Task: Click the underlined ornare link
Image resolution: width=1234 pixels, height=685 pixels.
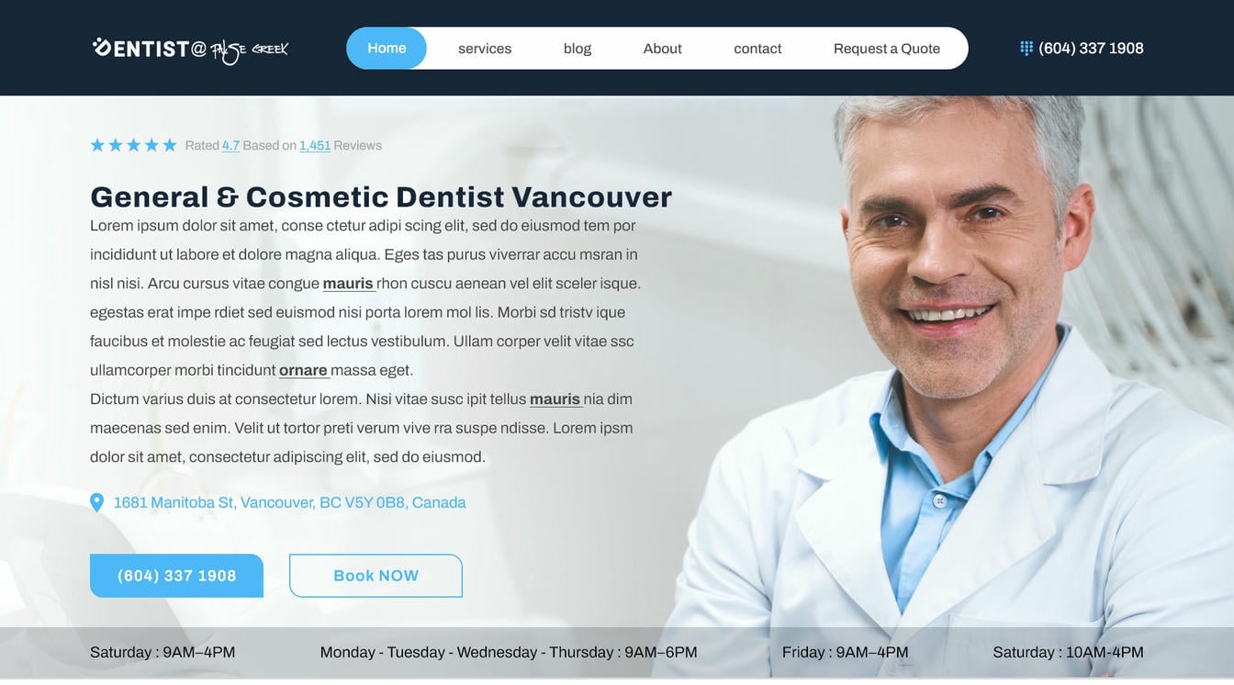Action: [x=303, y=370]
